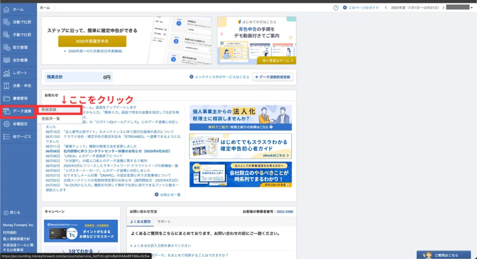The image size is (477, 259).
Task: Click the 法人化 tax accountant banner
Action: click(240, 118)
